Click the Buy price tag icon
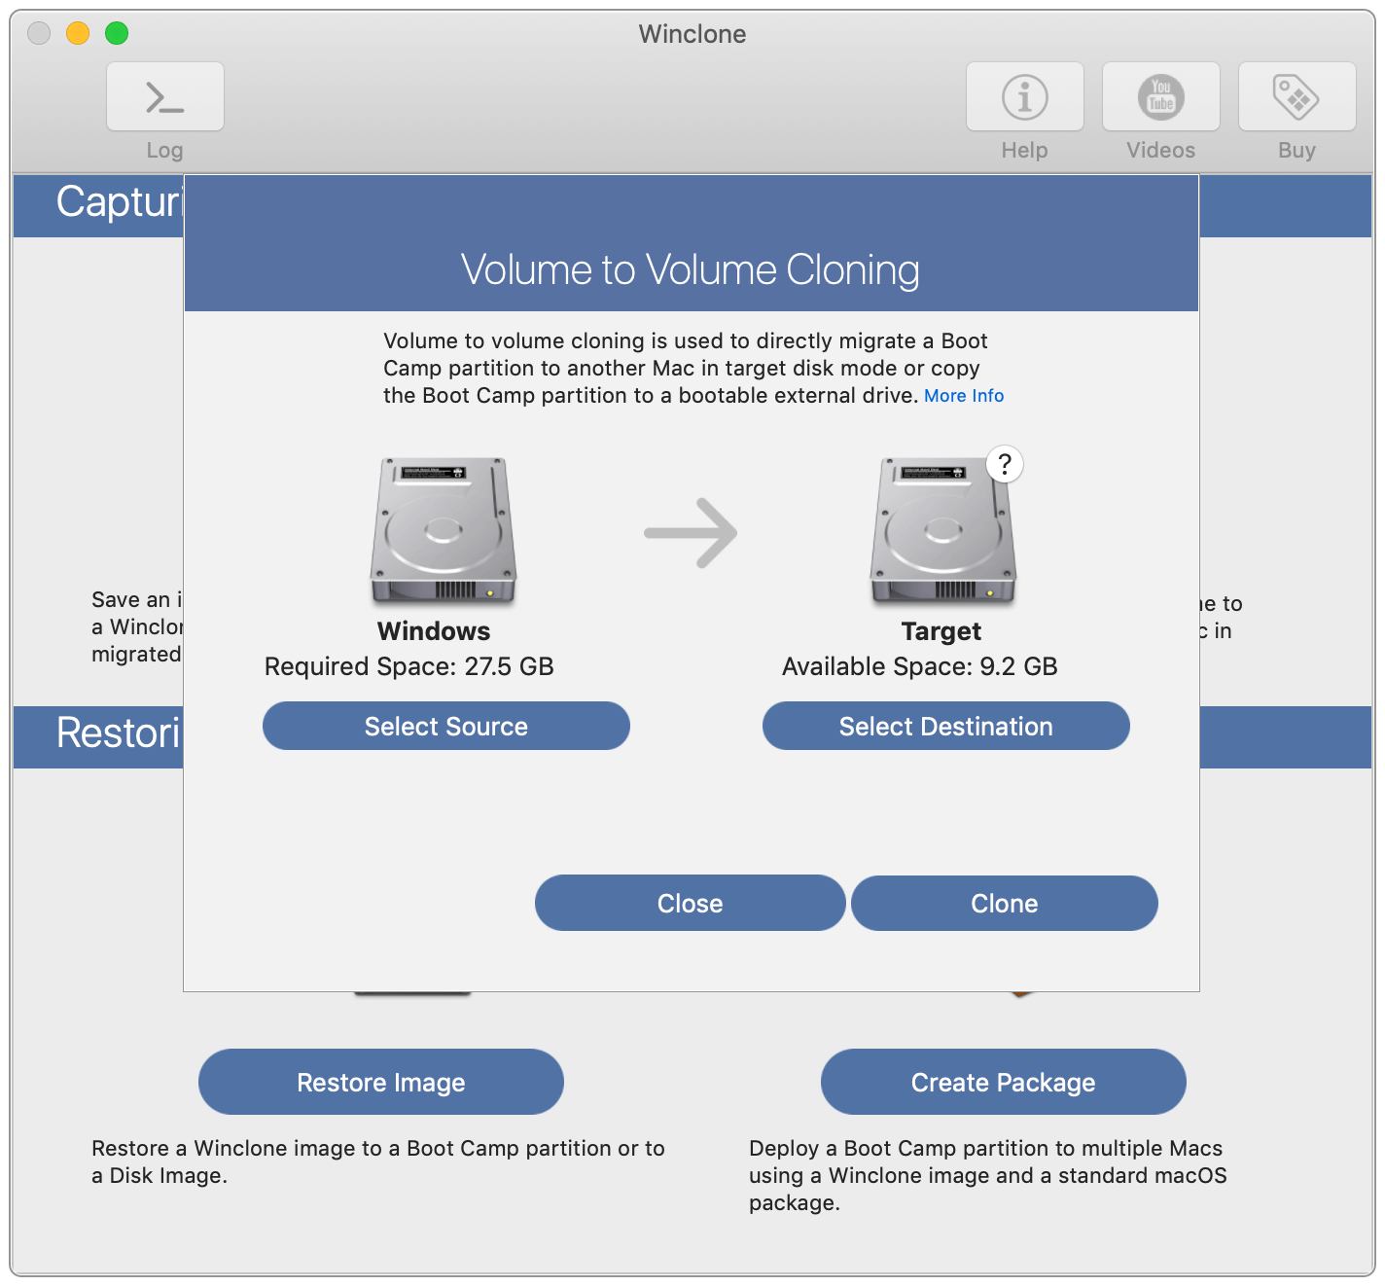The image size is (1385, 1286). click(1296, 97)
